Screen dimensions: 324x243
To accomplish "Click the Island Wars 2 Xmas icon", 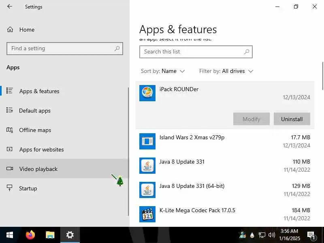I will coord(147,141).
